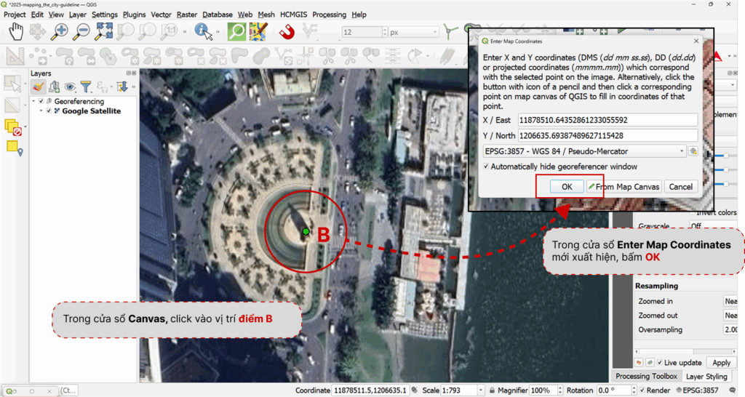Screen dimensions: 745x397
Task: Click the Layer Styling horizontal scrollbar
Action: 684,351
